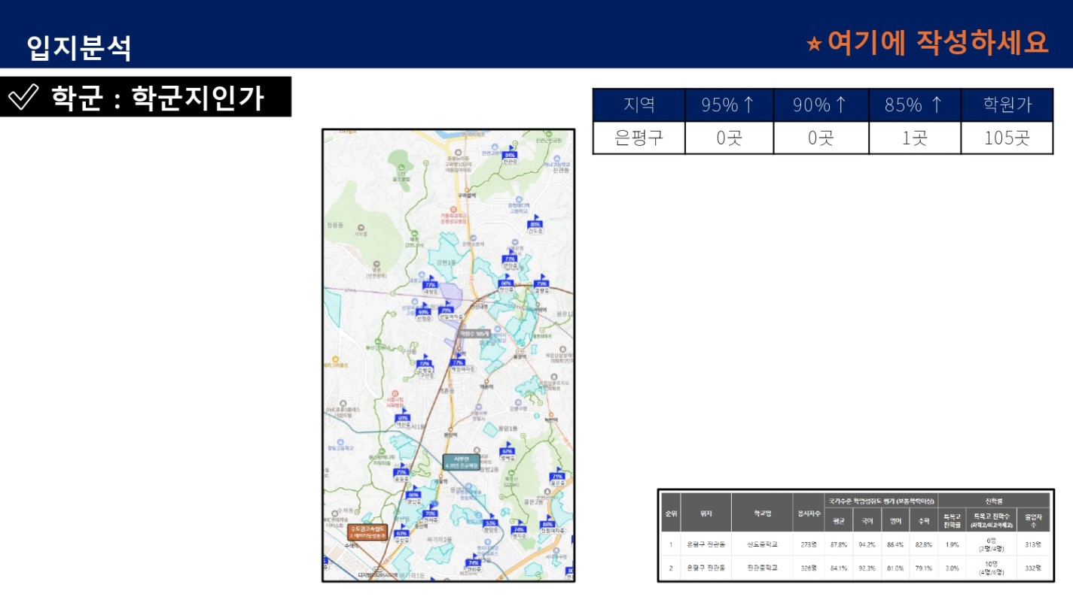Image resolution: width=1073 pixels, height=603 pixels.
Task: Click the 92.3% cell in 진관중학교 row
Action: point(867,568)
